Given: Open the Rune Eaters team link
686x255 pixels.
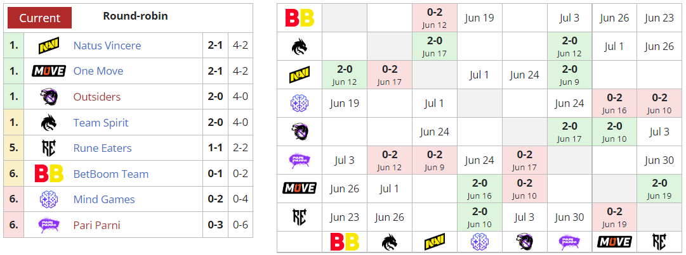Looking at the screenshot, I should [x=102, y=148].
